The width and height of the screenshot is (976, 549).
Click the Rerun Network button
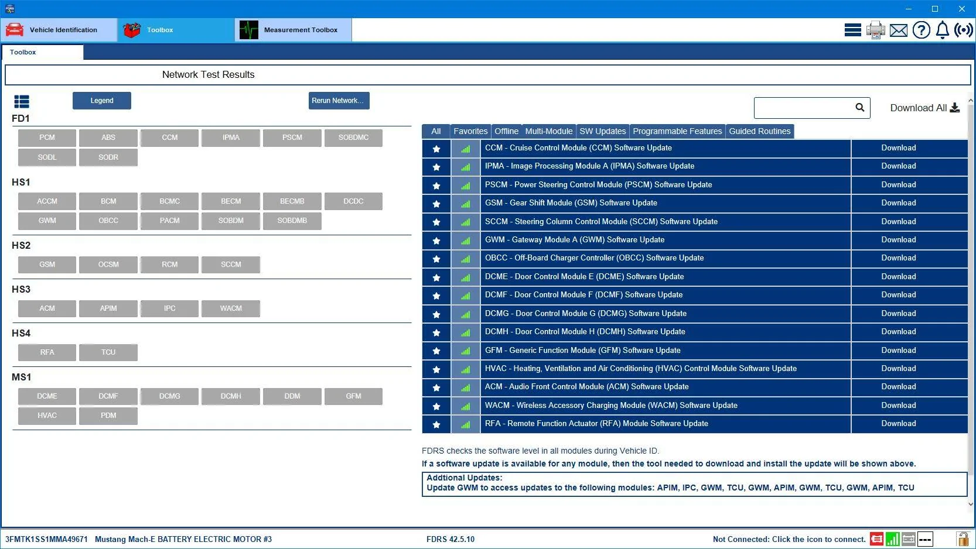(x=339, y=101)
